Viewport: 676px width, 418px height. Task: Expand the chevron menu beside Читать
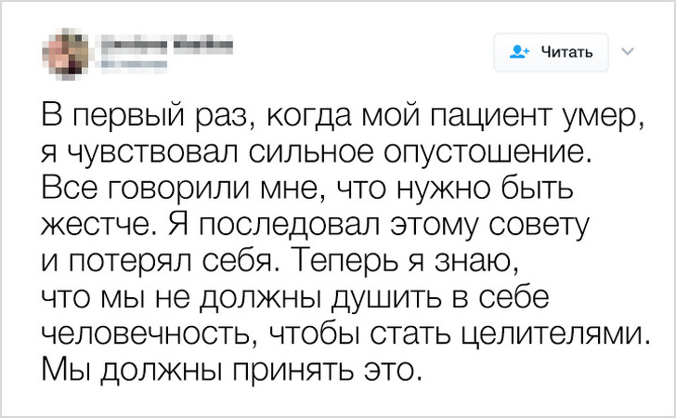[x=625, y=51]
